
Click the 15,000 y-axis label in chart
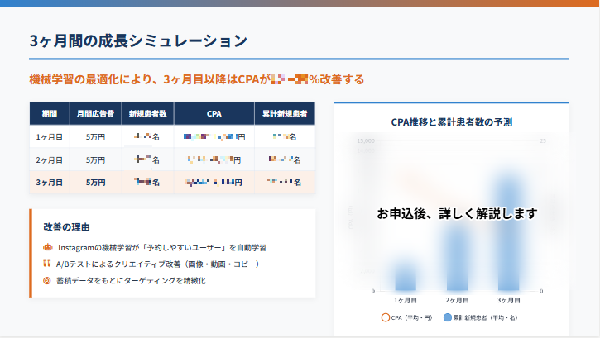366,141
